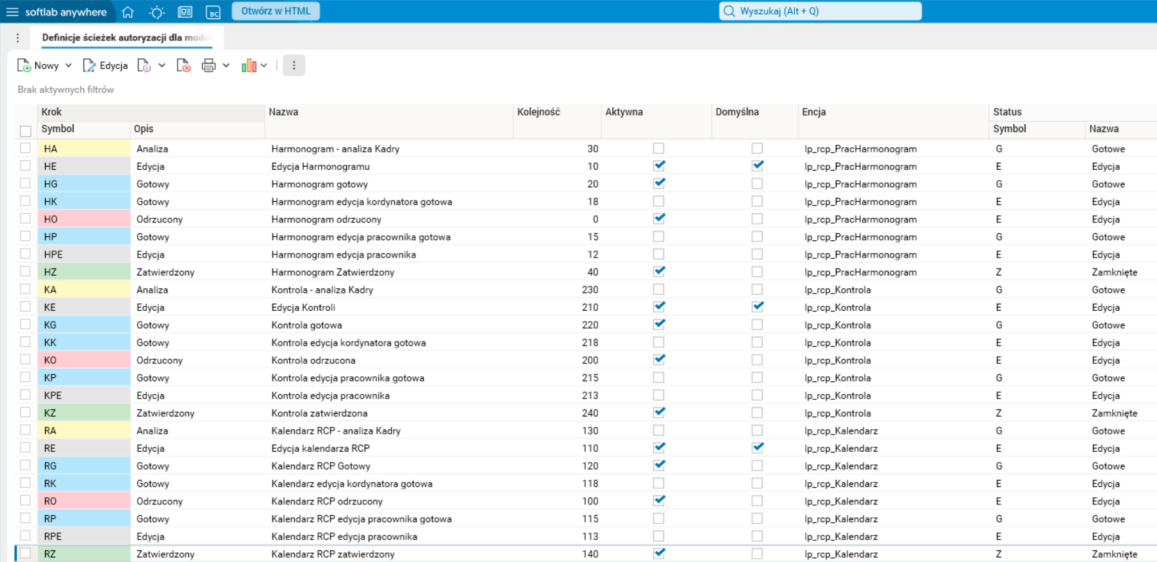Open tab options three-dot menu beside the tab

coord(18,38)
